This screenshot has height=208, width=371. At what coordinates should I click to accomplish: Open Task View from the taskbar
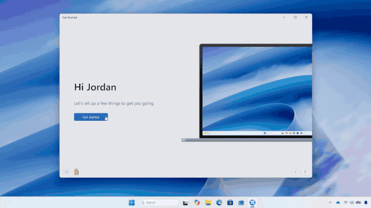pos(185,202)
